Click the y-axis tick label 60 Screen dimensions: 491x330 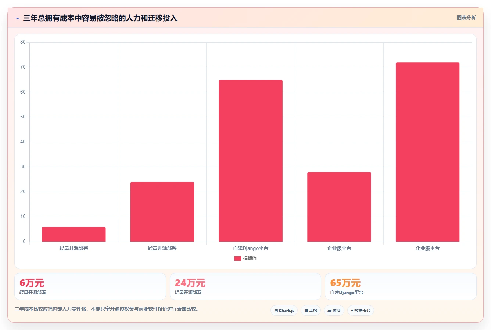(x=23, y=92)
